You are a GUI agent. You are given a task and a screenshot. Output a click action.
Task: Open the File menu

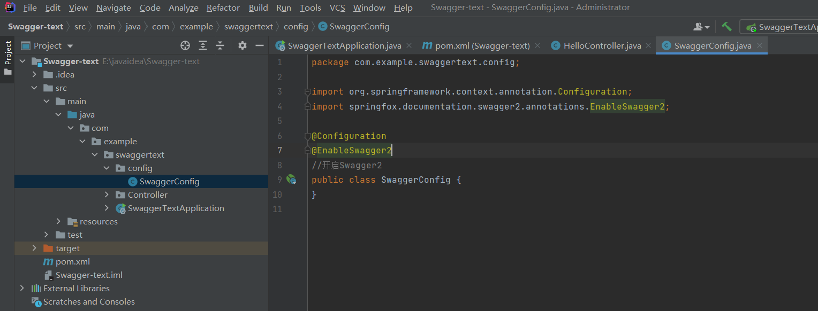click(30, 7)
